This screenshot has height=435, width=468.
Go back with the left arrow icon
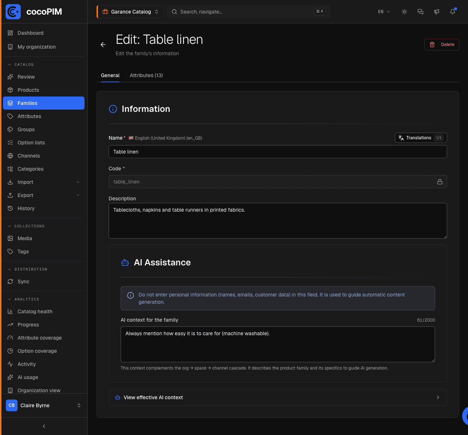point(103,45)
